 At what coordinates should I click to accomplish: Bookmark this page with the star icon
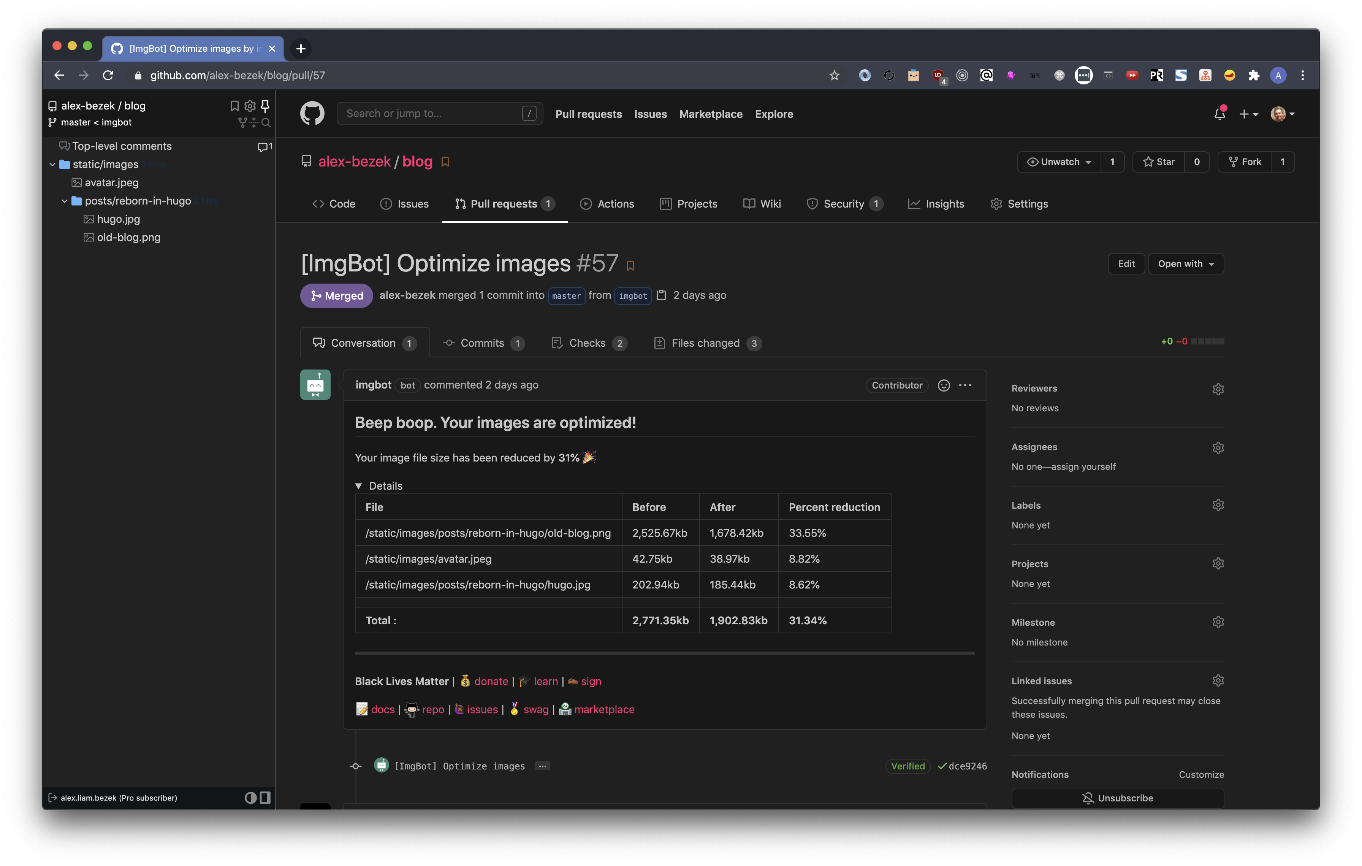coord(834,75)
